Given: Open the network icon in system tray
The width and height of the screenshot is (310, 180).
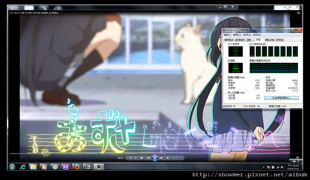Looking at the screenshot, I should click(x=278, y=167).
